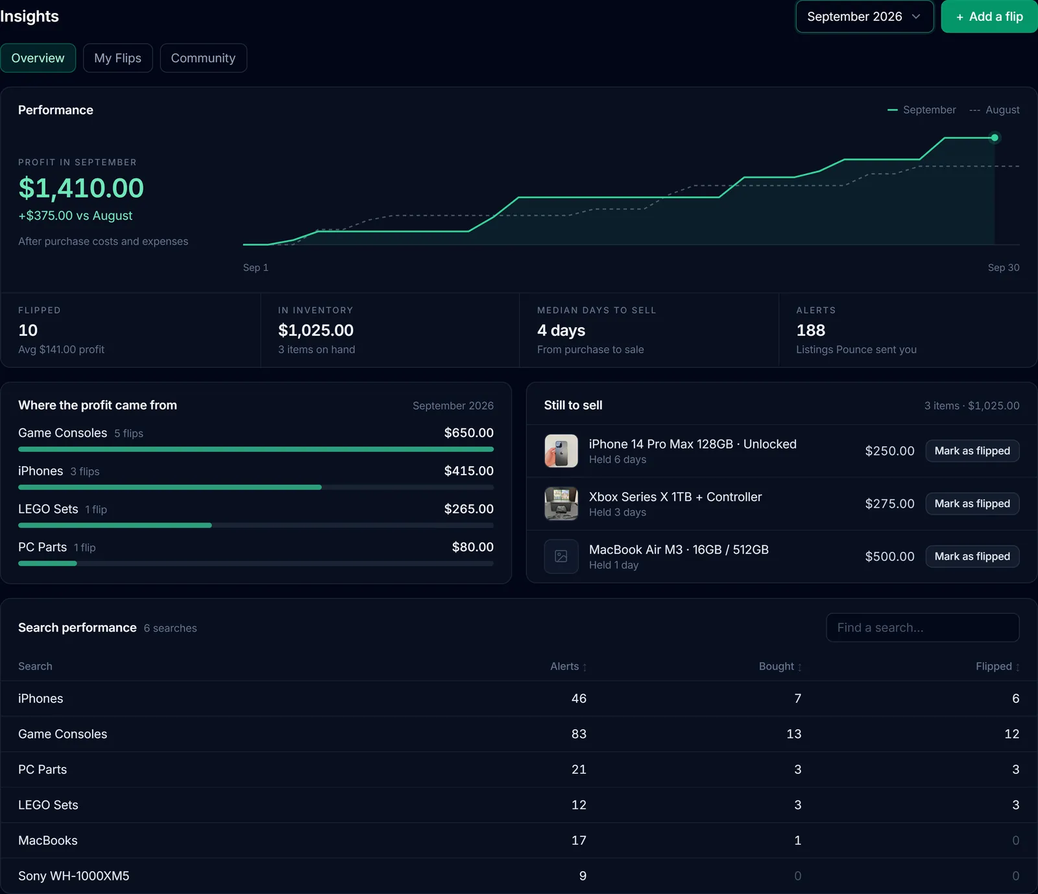Click the Alerts count 188
1038x894 pixels.
[811, 330]
